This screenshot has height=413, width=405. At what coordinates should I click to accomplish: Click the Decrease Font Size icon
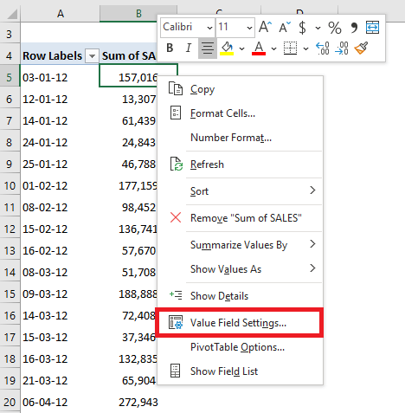(285, 28)
